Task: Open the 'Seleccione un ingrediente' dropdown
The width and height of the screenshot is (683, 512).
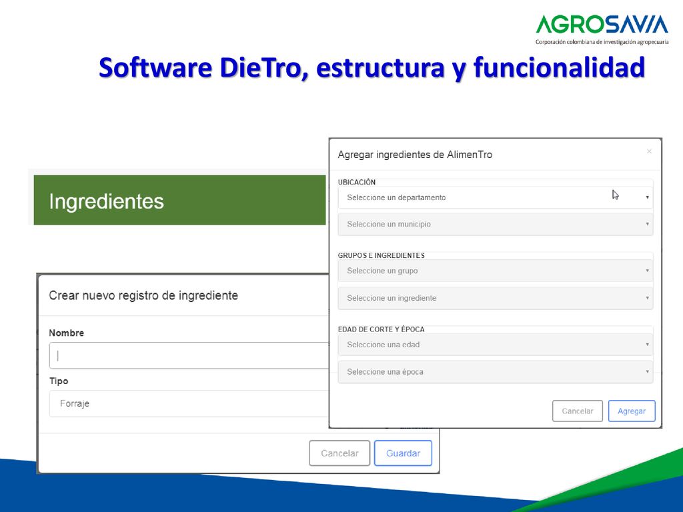Action: click(x=496, y=298)
